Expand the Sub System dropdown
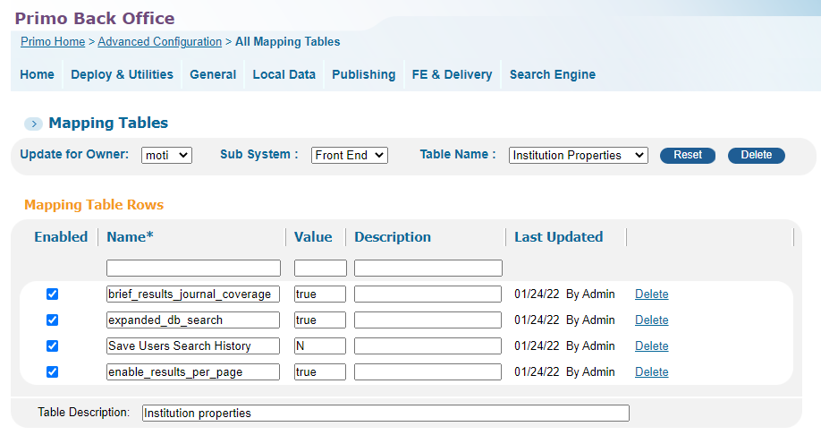The width and height of the screenshot is (821, 435). coord(350,155)
